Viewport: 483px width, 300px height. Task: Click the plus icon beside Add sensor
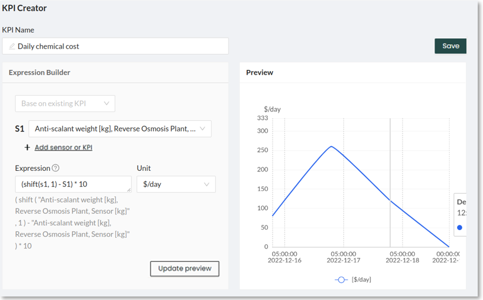[x=27, y=147]
